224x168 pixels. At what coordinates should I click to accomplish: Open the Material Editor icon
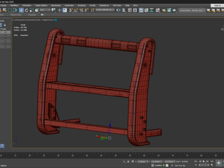[158, 10]
